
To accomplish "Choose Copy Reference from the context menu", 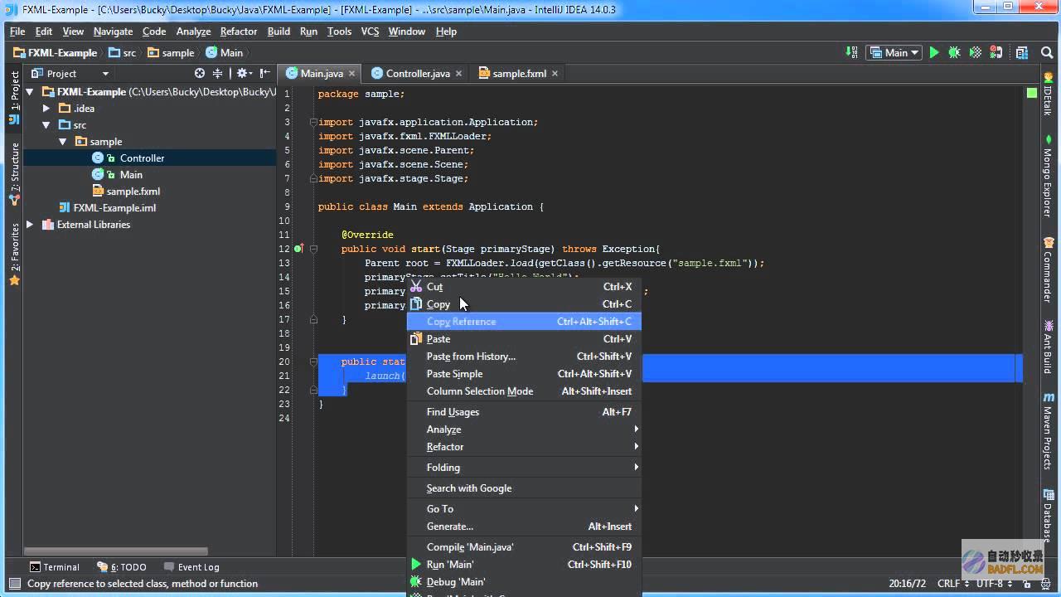I will [x=524, y=322].
